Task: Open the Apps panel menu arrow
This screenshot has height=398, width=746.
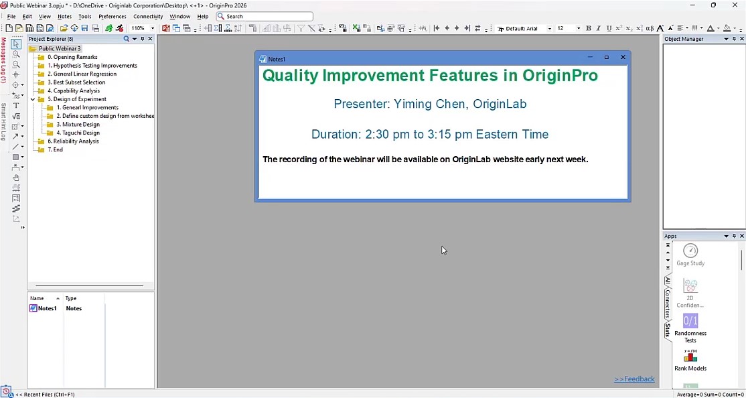Action: pyautogui.click(x=727, y=236)
